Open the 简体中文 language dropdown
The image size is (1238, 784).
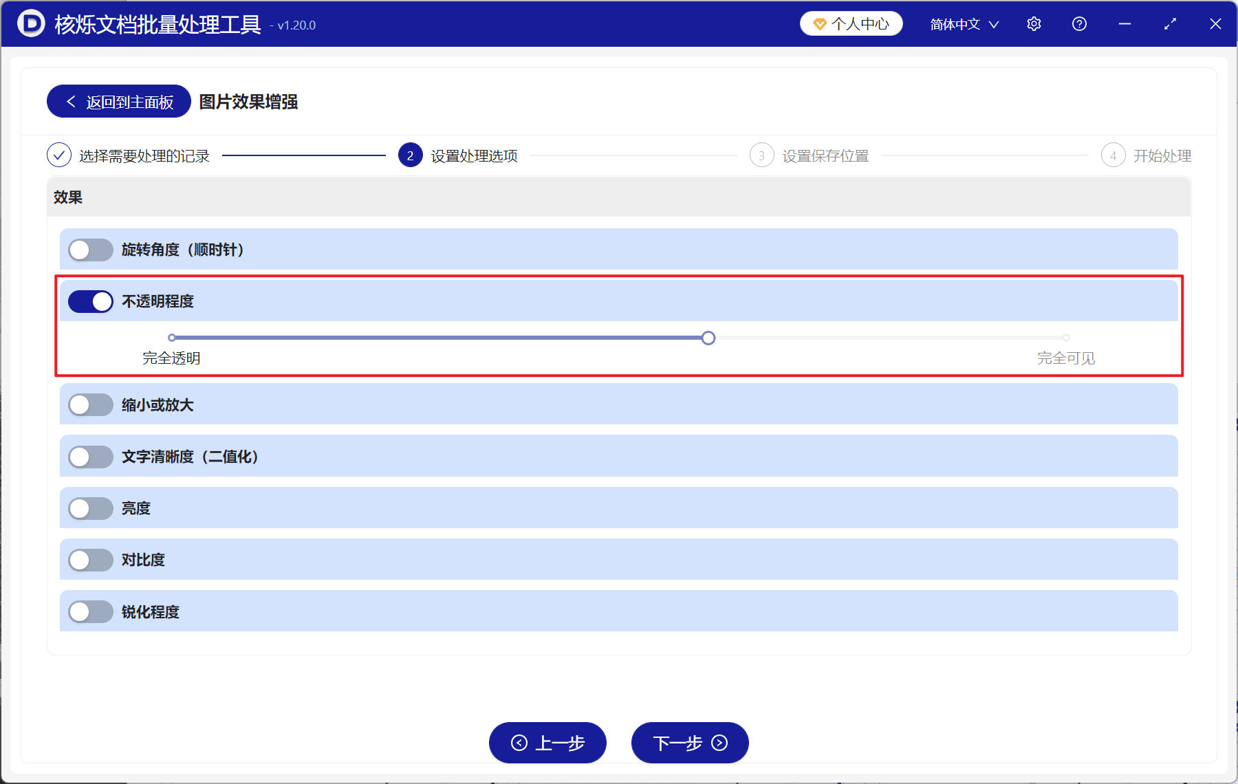tap(962, 23)
